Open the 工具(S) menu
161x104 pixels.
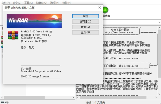tap(28, 3)
